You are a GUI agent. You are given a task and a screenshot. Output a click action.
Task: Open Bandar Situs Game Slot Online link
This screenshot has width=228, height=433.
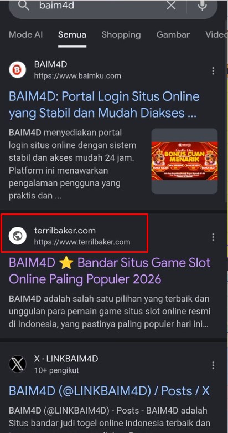point(110,271)
